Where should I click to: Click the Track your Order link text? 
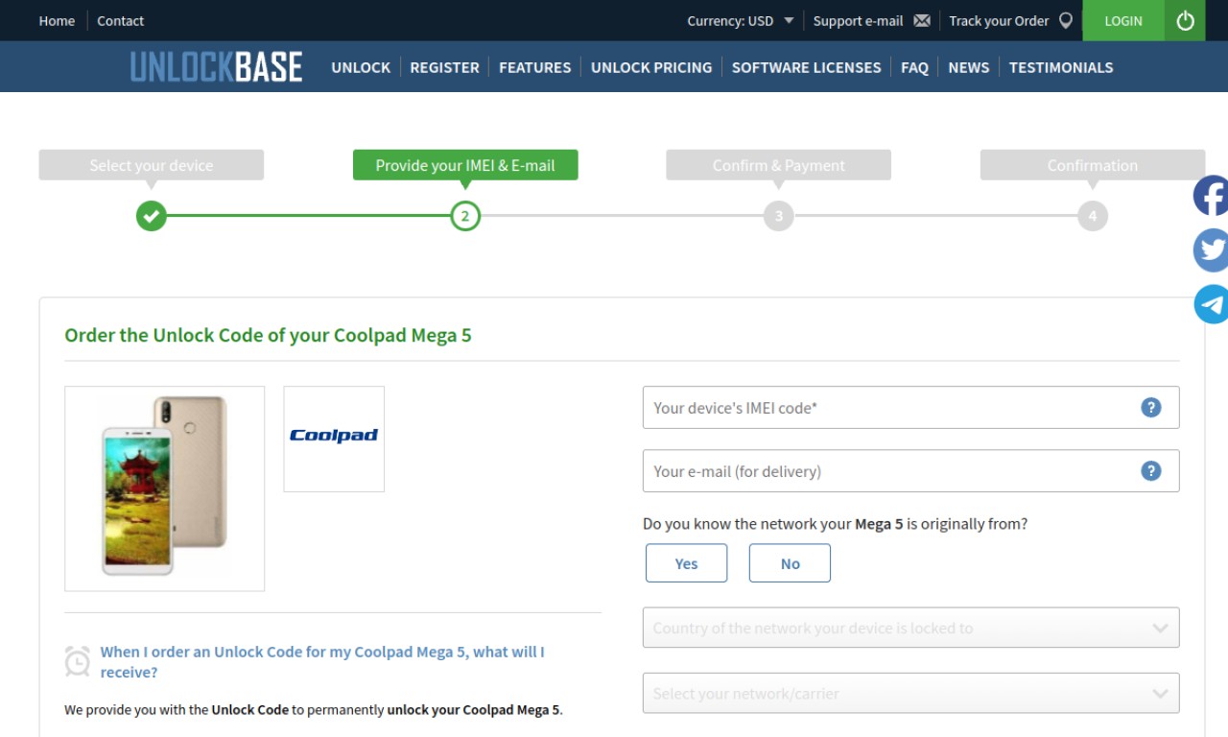click(x=999, y=20)
